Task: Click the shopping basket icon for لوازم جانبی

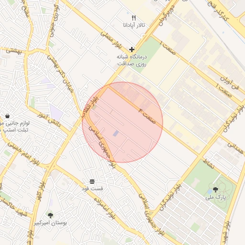Action: click(x=7, y=116)
